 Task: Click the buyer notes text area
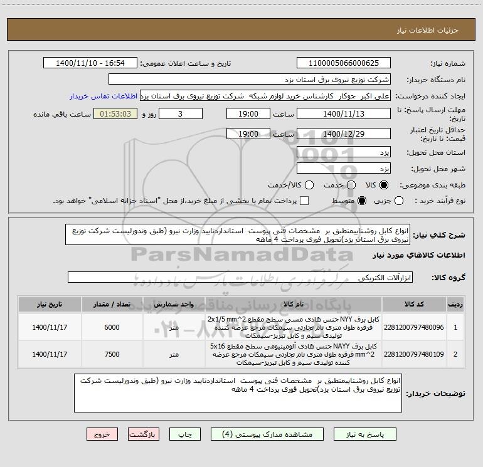238,393
